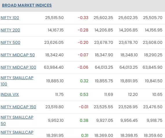The width and height of the screenshot is (165, 138).
Task: Open the BROAD MARKET INDICES heading link
Action: [x=27, y=5]
